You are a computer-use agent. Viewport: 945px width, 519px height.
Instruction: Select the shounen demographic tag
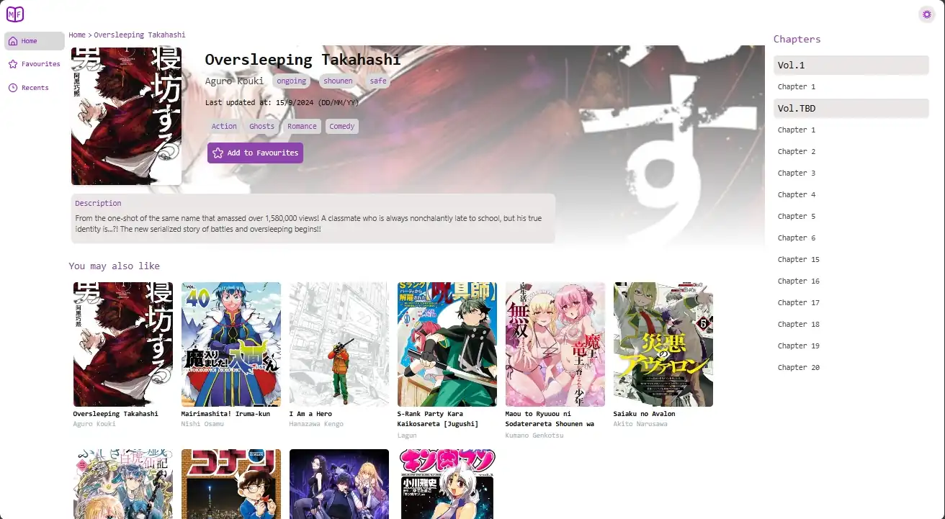pos(338,81)
